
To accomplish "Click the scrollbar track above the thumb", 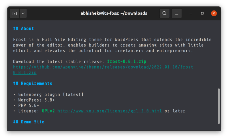I will coord(219,57).
